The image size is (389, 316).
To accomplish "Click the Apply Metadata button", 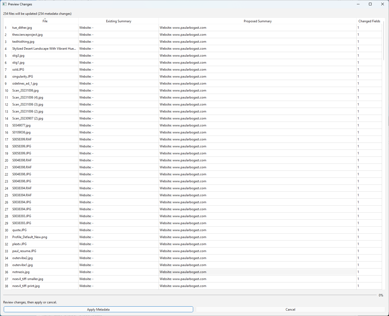I will (x=98, y=309).
